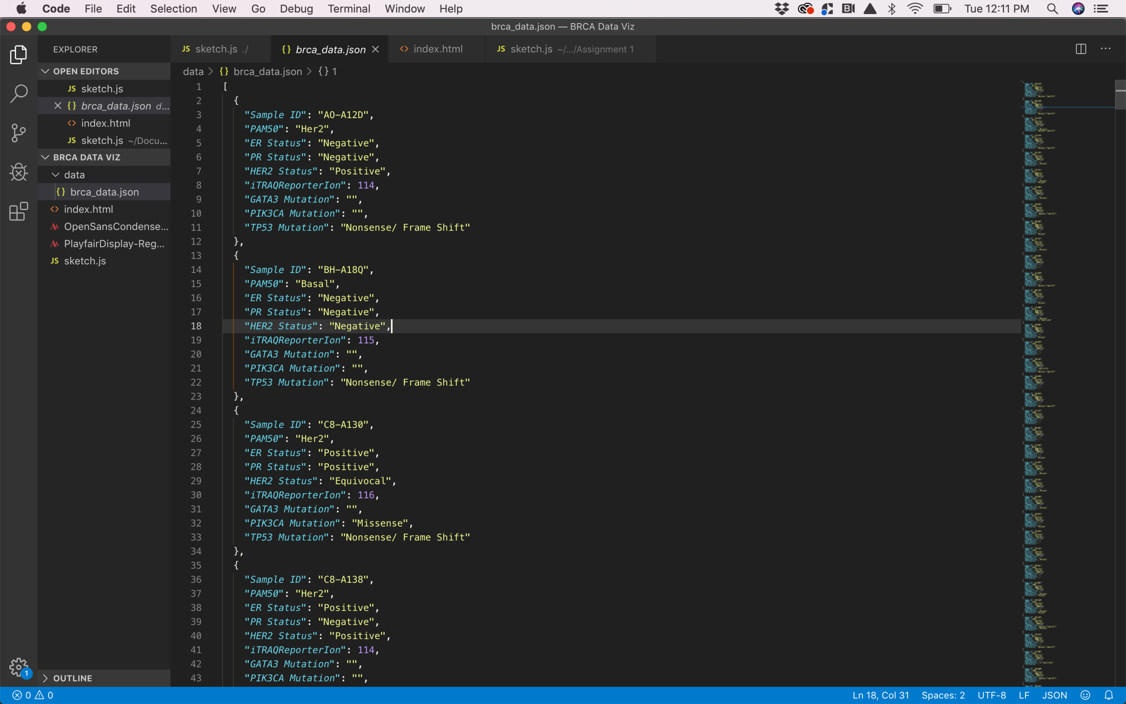1126x704 pixels.
Task: Close the brca_data.json tab
Action: (376, 49)
